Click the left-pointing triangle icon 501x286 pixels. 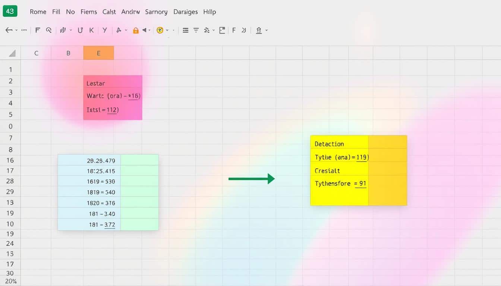144,31
